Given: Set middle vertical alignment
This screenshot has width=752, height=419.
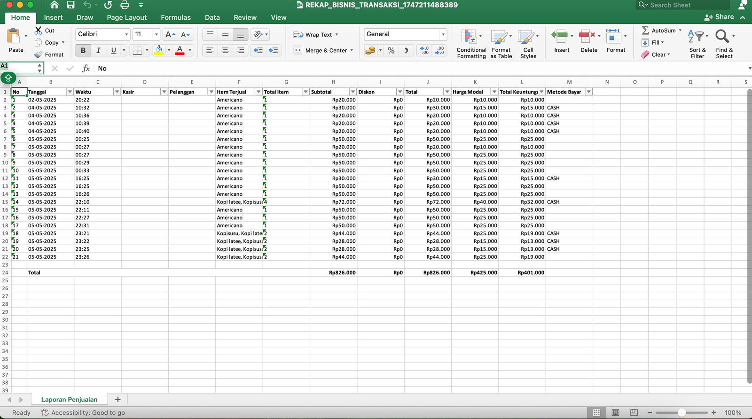Looking at the screenshot, I should 225,34.
